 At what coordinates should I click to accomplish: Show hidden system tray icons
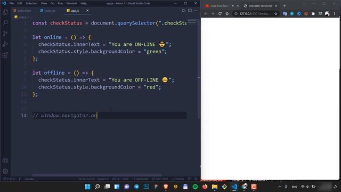coord(279,187)
